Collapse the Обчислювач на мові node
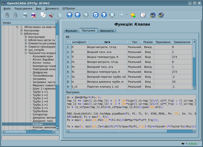 [17, 27]
